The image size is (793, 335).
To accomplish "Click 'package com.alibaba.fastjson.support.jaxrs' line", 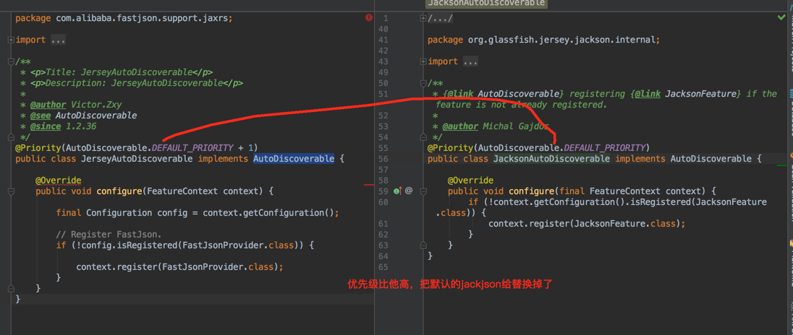I will point(124,18).
